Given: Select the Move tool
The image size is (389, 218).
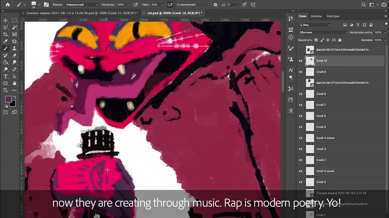Looking at the screenshot, I should point(5,21).
